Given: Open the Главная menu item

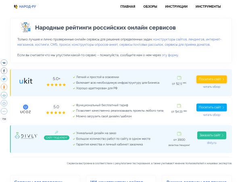Looking at the screenshot, I should pyautogui.click(x=128, y=6).
